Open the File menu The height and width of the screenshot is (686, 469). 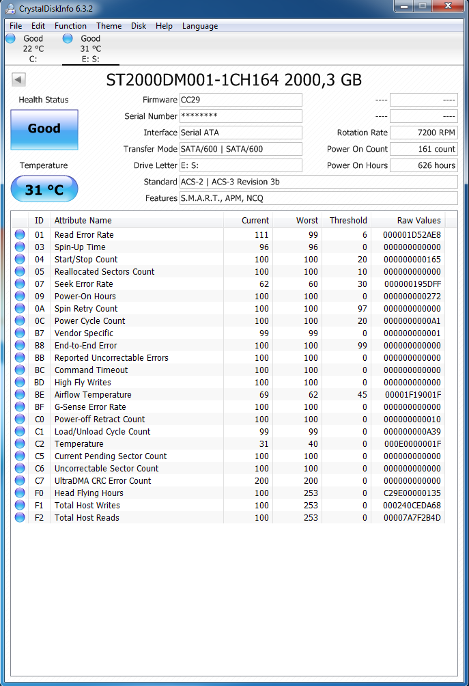16,26
